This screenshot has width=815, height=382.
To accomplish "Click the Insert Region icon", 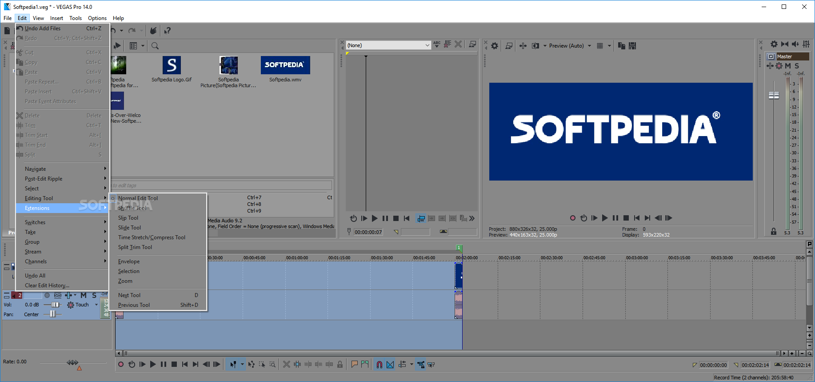I will pyautogui.click(x=365, y=364).
